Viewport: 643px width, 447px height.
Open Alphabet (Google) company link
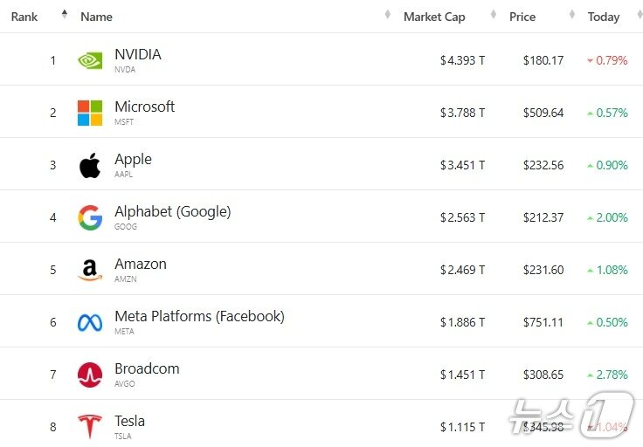172,211
